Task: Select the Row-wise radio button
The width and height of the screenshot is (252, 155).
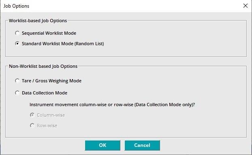Action: (x=32, y=126)
